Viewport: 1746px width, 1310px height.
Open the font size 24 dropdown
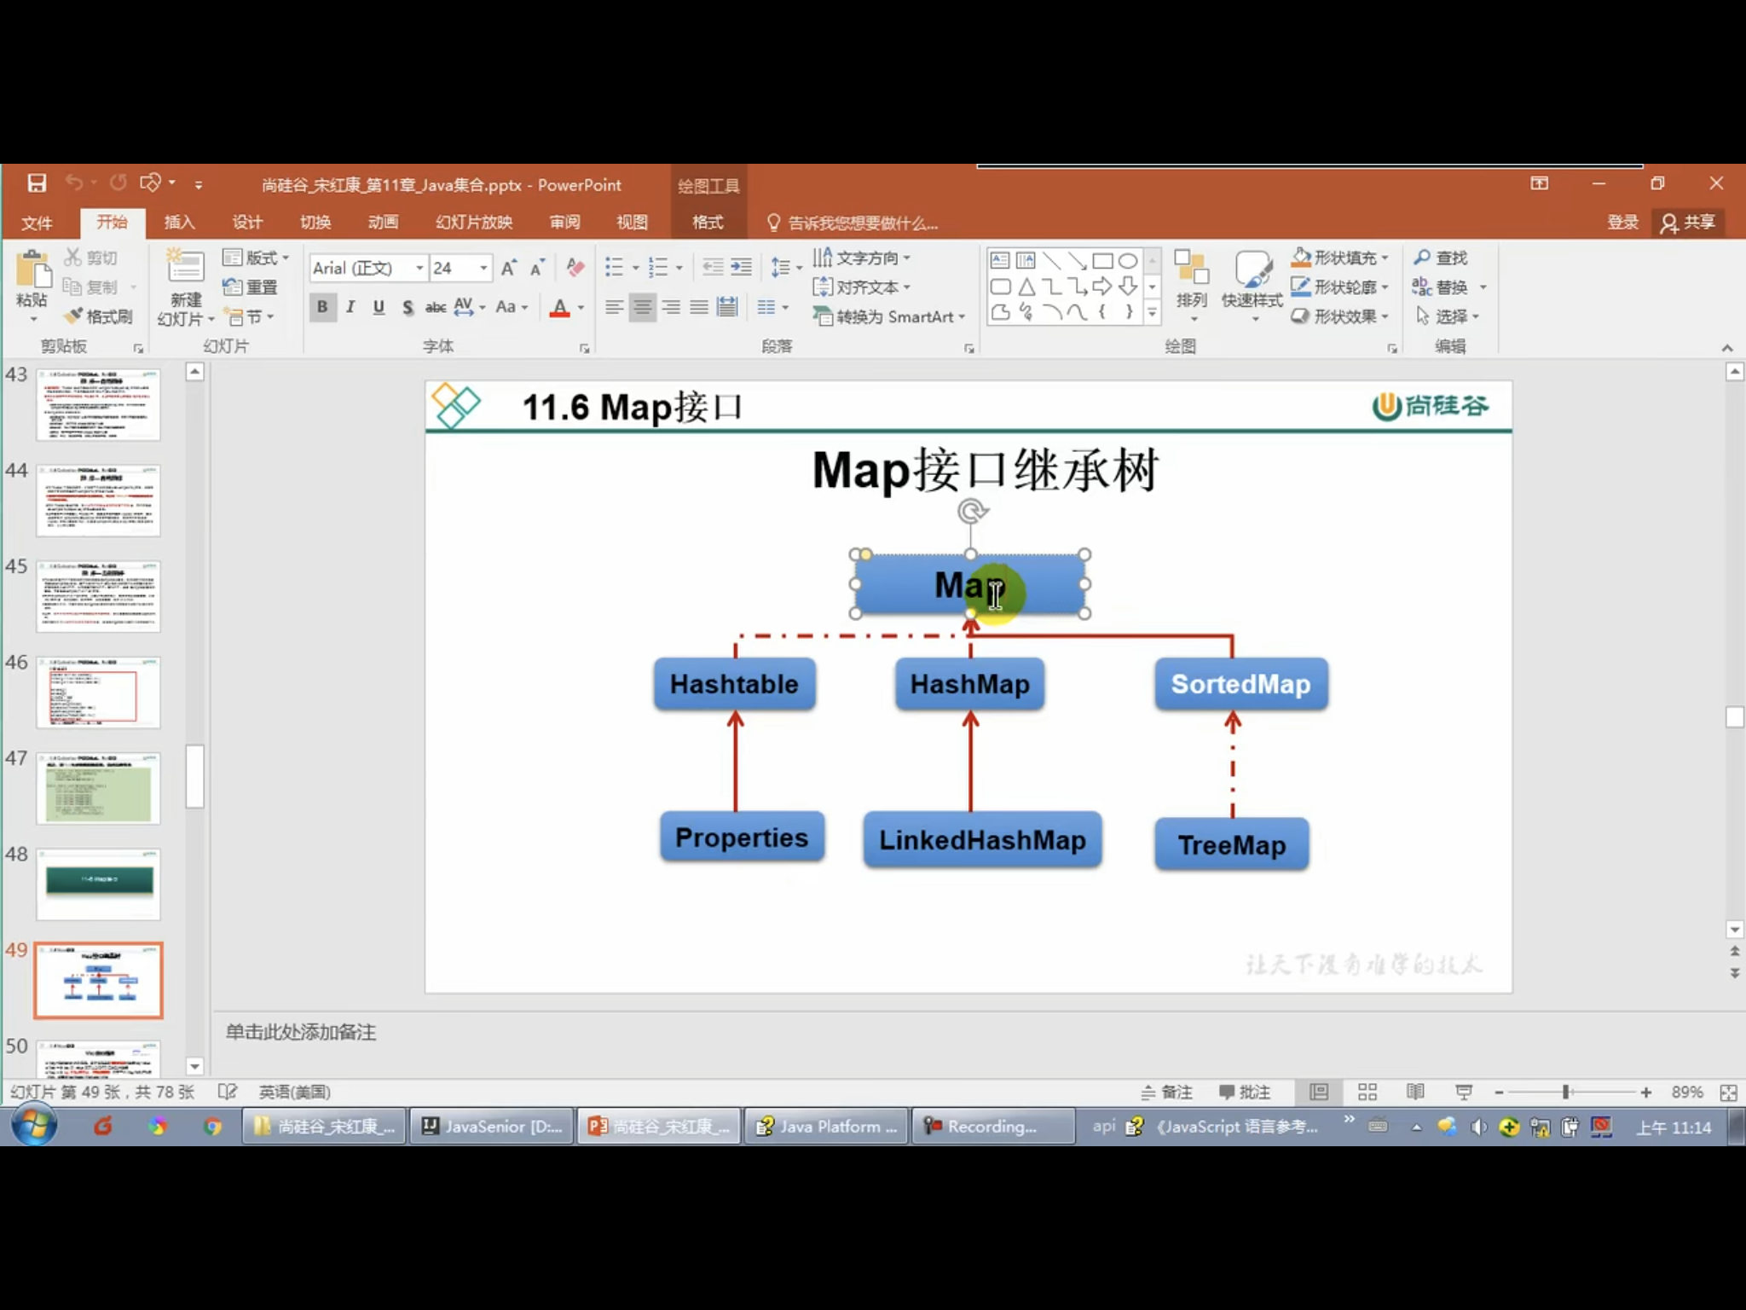(483, 268)
